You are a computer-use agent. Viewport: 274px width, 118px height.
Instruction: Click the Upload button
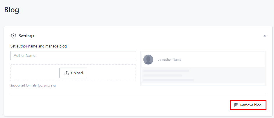[x=73, y=73]
